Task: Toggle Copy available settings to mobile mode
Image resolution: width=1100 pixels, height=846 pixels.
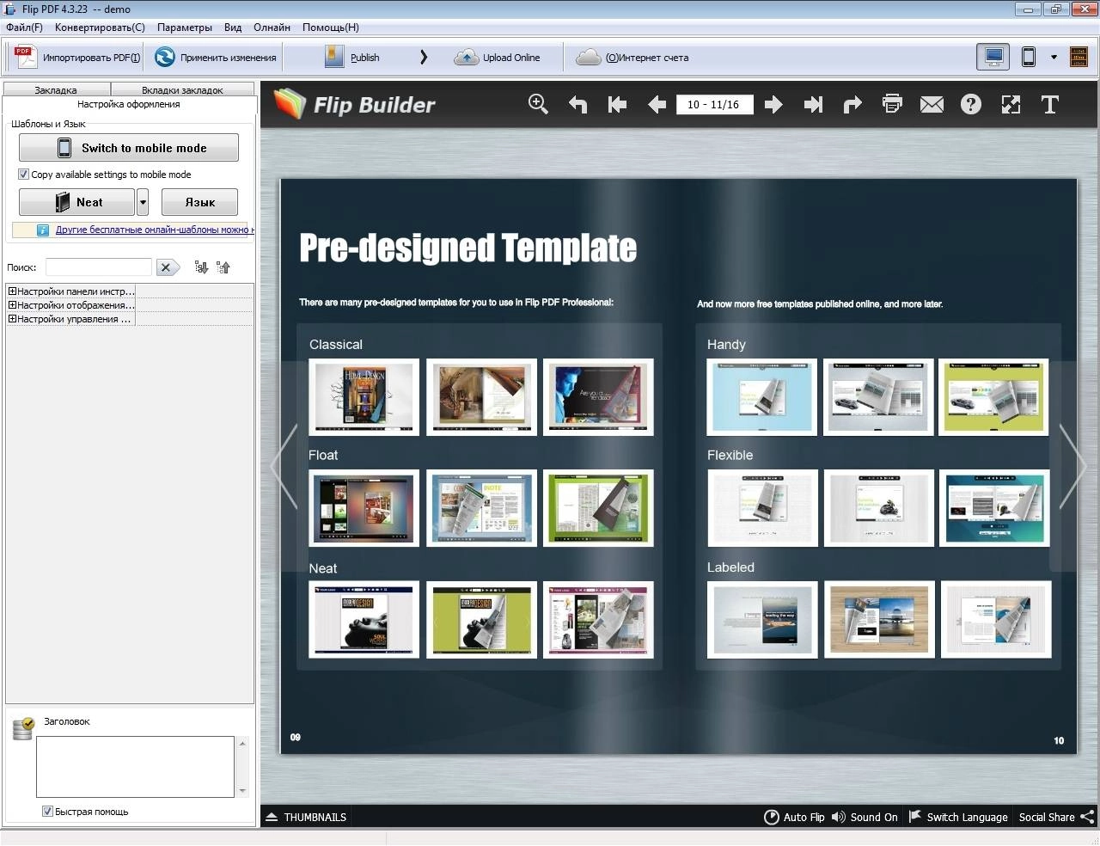Action: [24, 175]
